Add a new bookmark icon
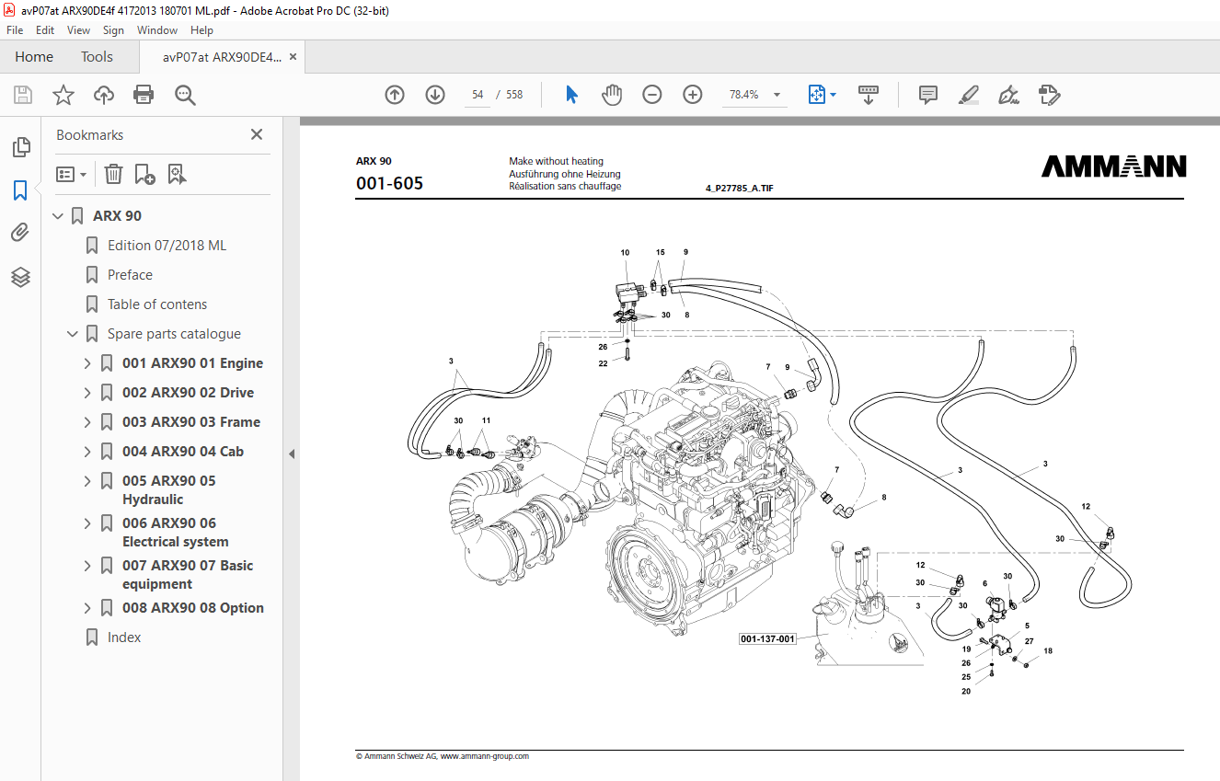This screenshot has height=781, width=1220. click(x=144, y=174)
